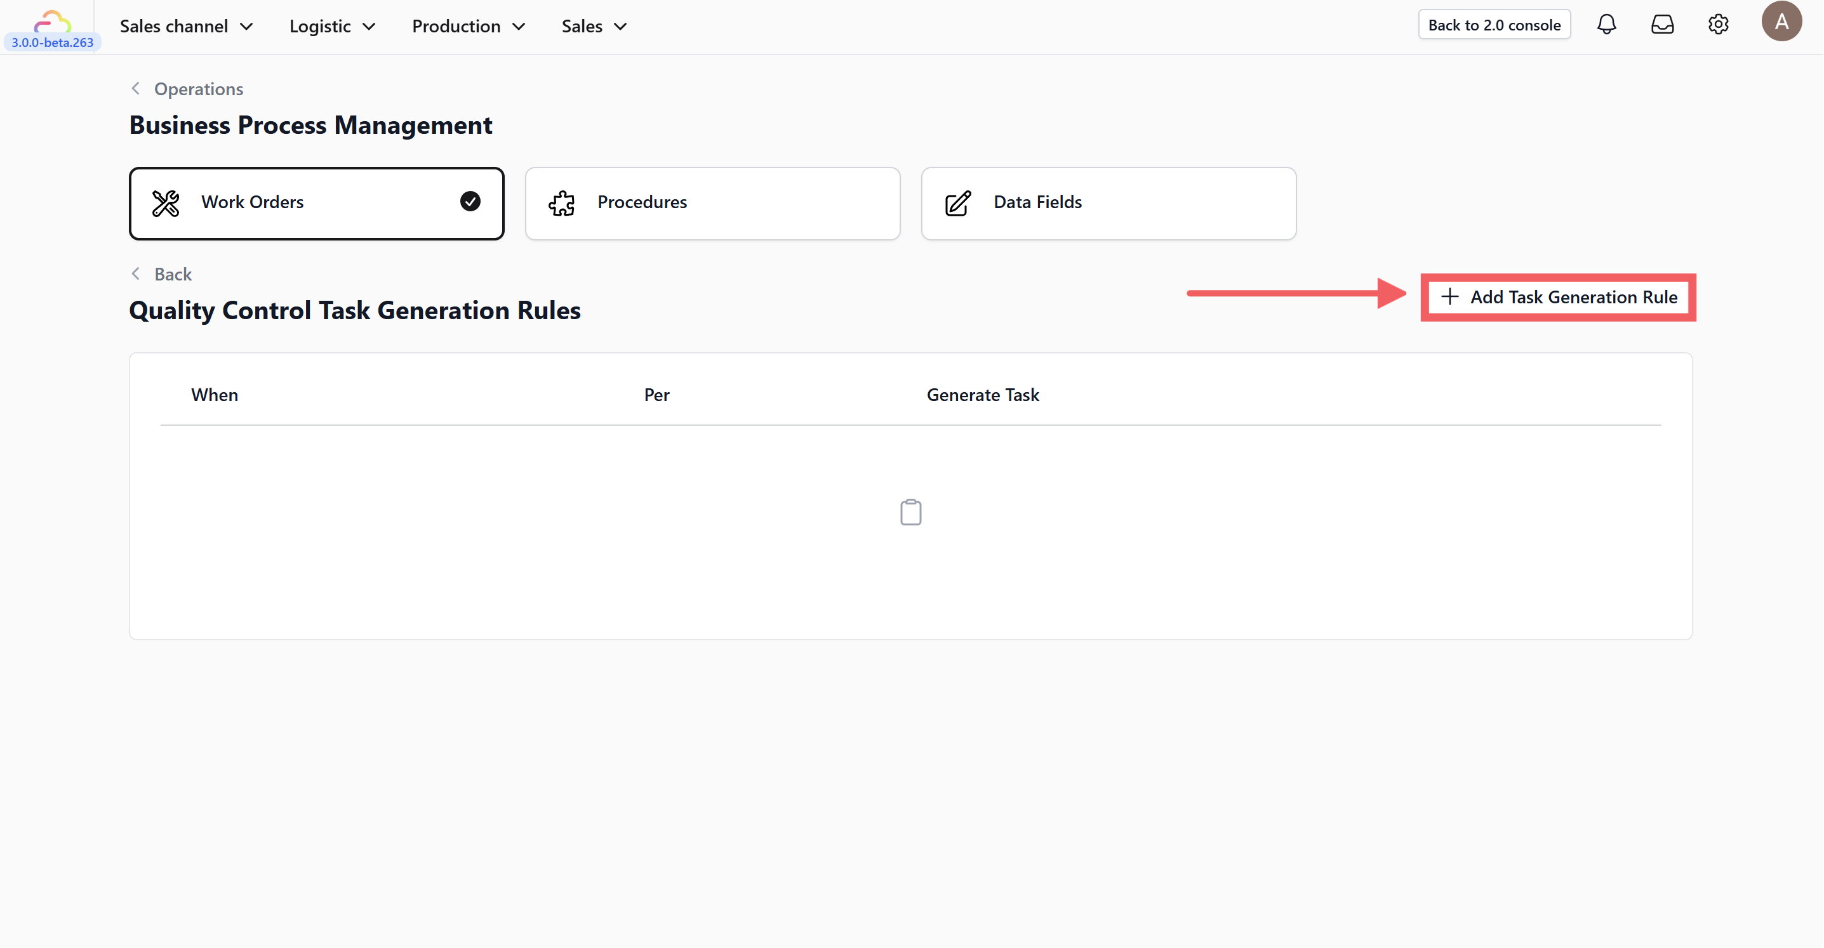Click Back to 2.0 console button

click(1494, 25)
